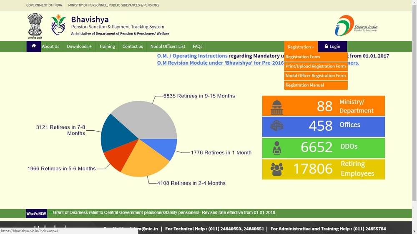Click the Ministry/Department building icon
The image size is (417, 234).
click(x=277, y=107)
